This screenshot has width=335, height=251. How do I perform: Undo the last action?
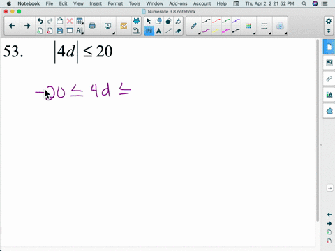tap(40, 21)
